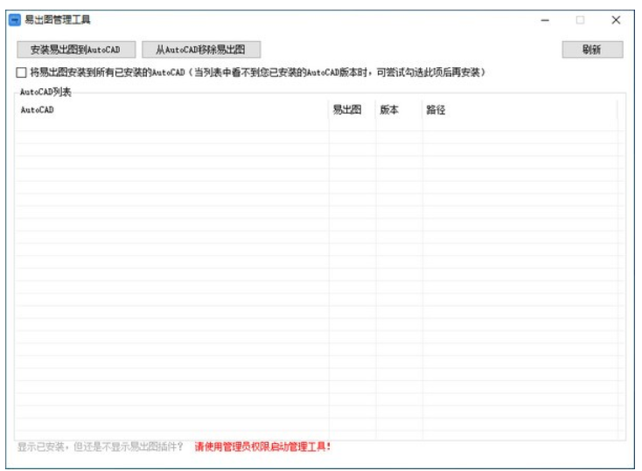Click the 易出图 column header

tap(352, 110)
